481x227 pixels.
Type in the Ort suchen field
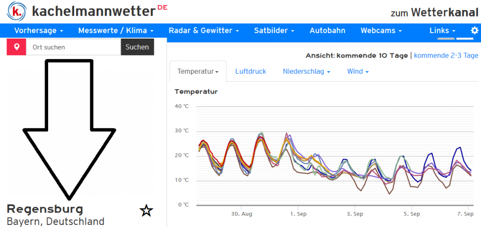(73, 47)
